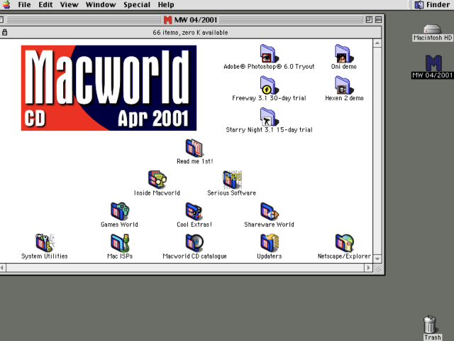This screenshot has height=341, width=454.
Task: Open the Oni demo folder
Action: 343,54
